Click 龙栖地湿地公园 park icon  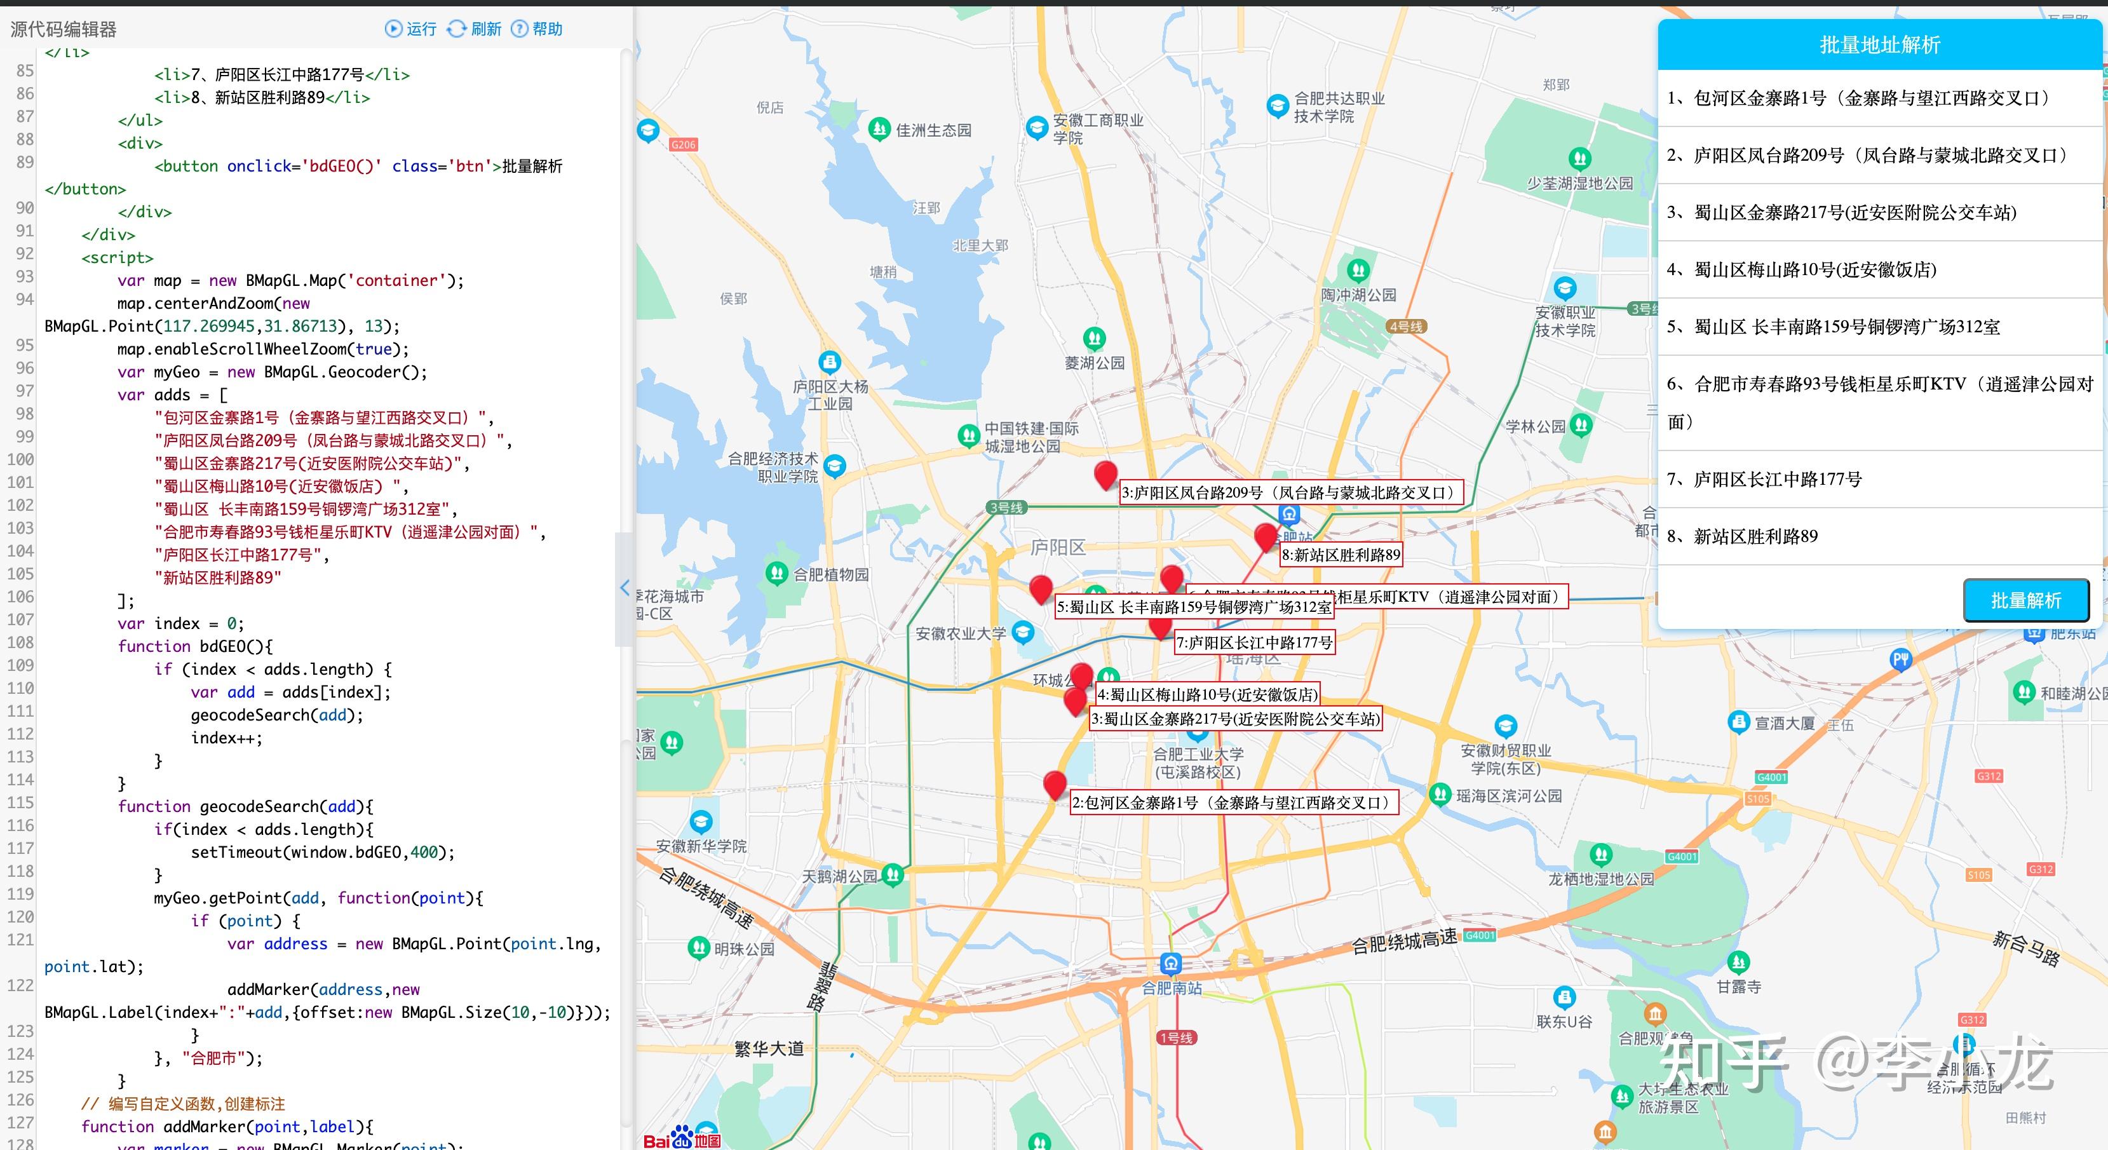tap(1600, 855)
